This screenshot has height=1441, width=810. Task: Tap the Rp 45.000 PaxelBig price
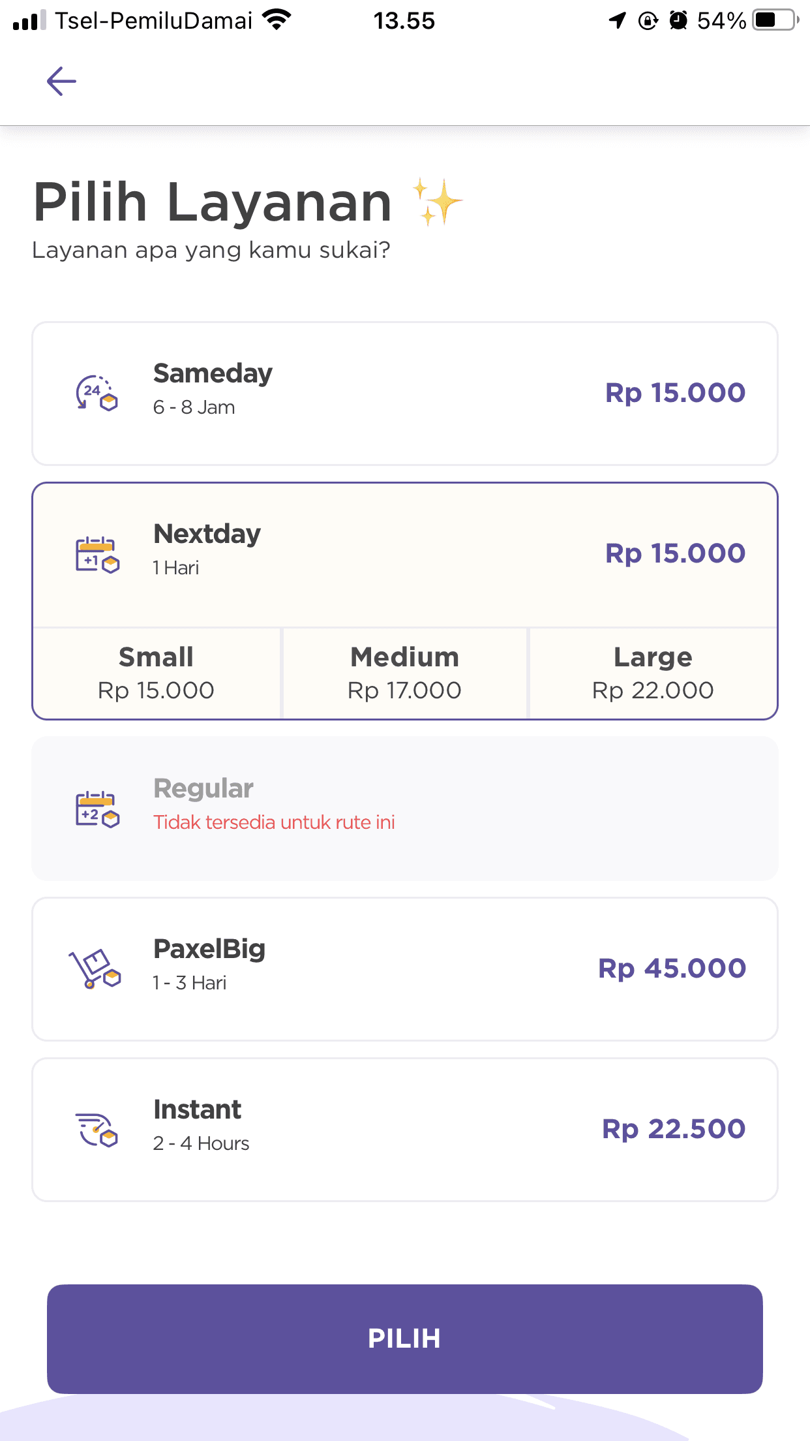pos(672,968)
